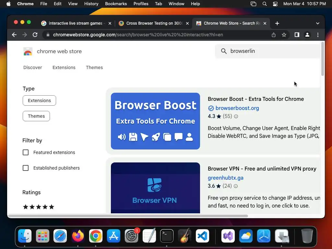Switch to the Cross Browser Testing tab
332x249 pixels.
tap(153, 23)
